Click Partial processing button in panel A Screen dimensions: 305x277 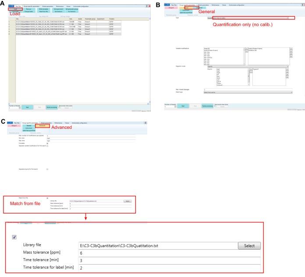point(52,107)
